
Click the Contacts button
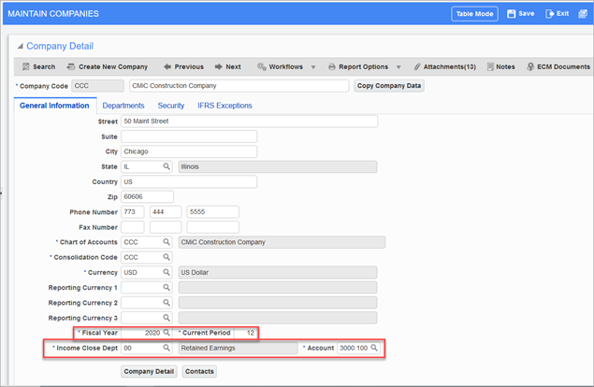[x=199, y=371]
